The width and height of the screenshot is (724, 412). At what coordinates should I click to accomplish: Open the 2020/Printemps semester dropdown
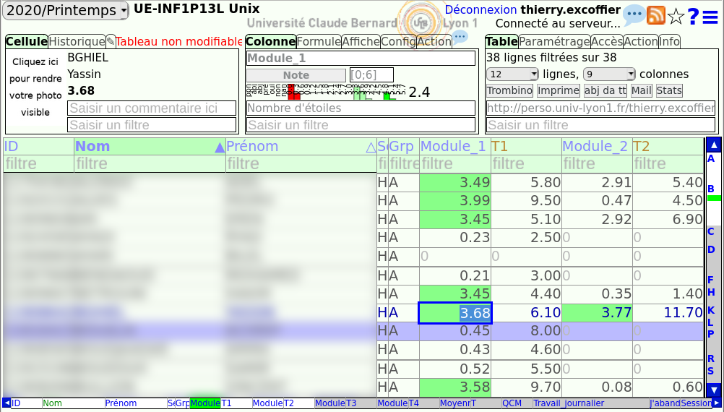pos(66,10)
